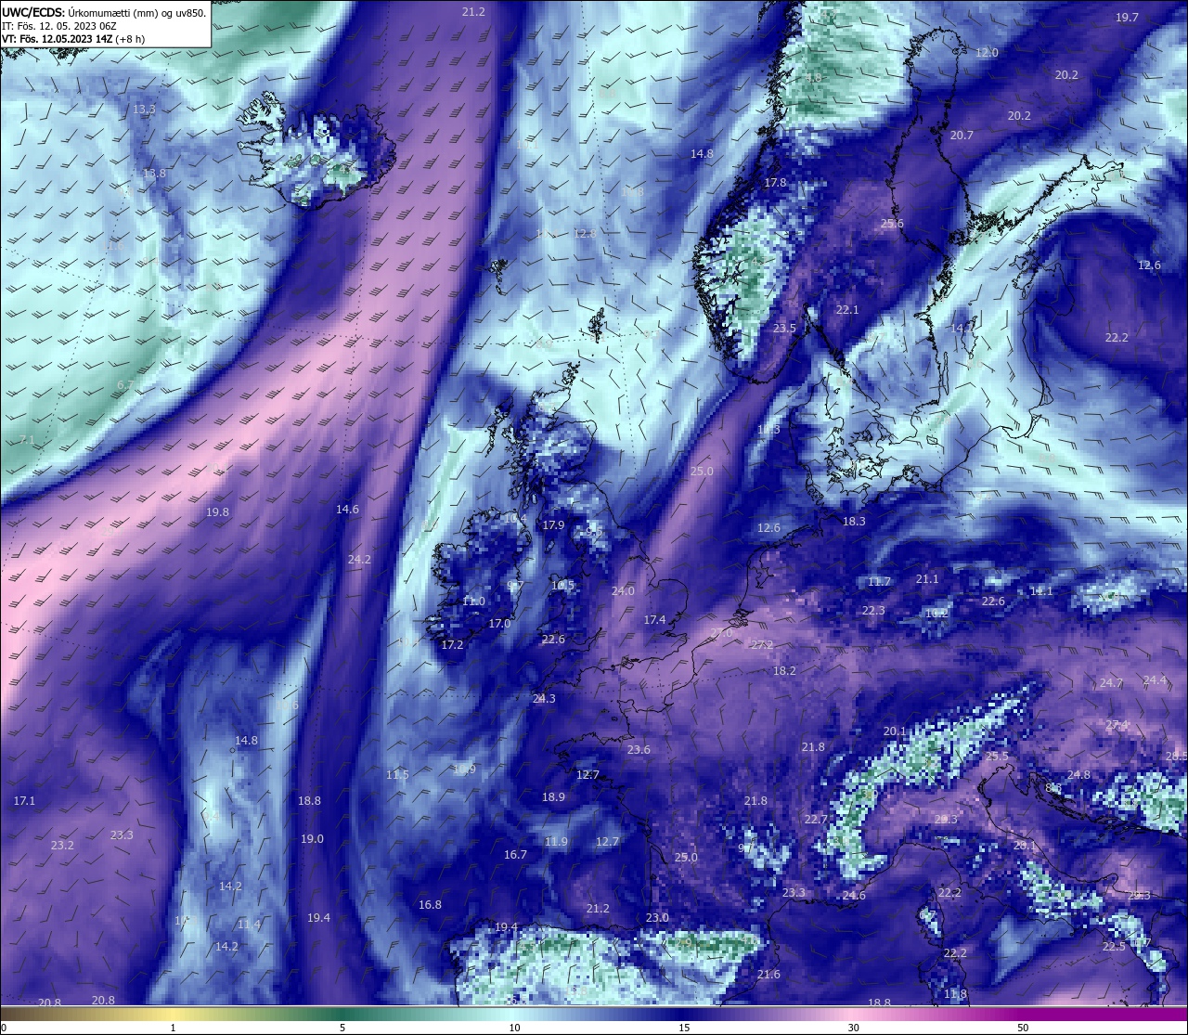Click the colorbar tick label 5
Screen dimensions: 1188x1035
342,1028
